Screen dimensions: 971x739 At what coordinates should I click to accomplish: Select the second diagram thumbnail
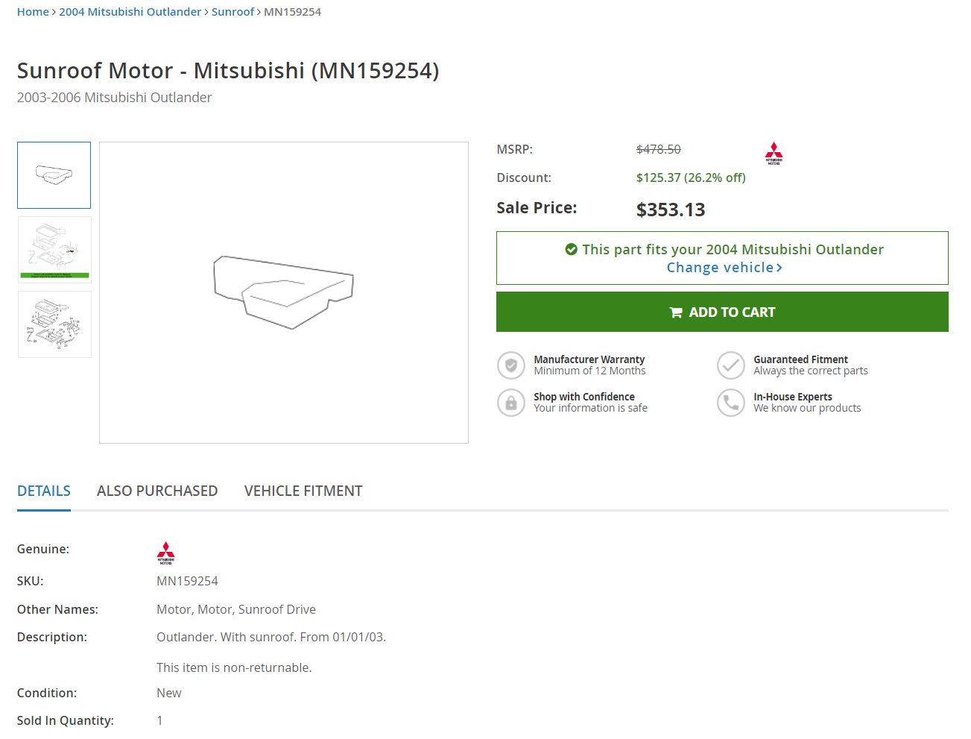54,250
